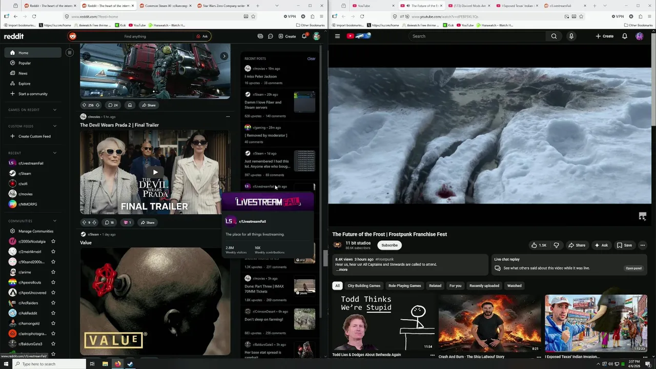Favorite r/Asmongold with star
The height and width of the screenshot is (369, 656).
pos(53,323)
